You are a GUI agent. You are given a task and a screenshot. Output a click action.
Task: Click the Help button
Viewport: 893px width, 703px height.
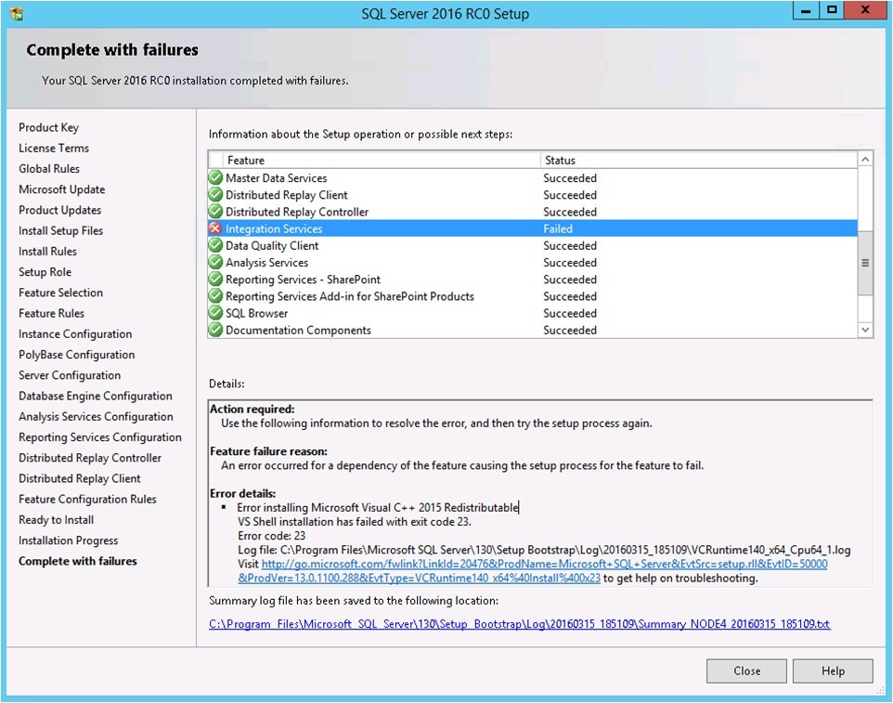833,671
